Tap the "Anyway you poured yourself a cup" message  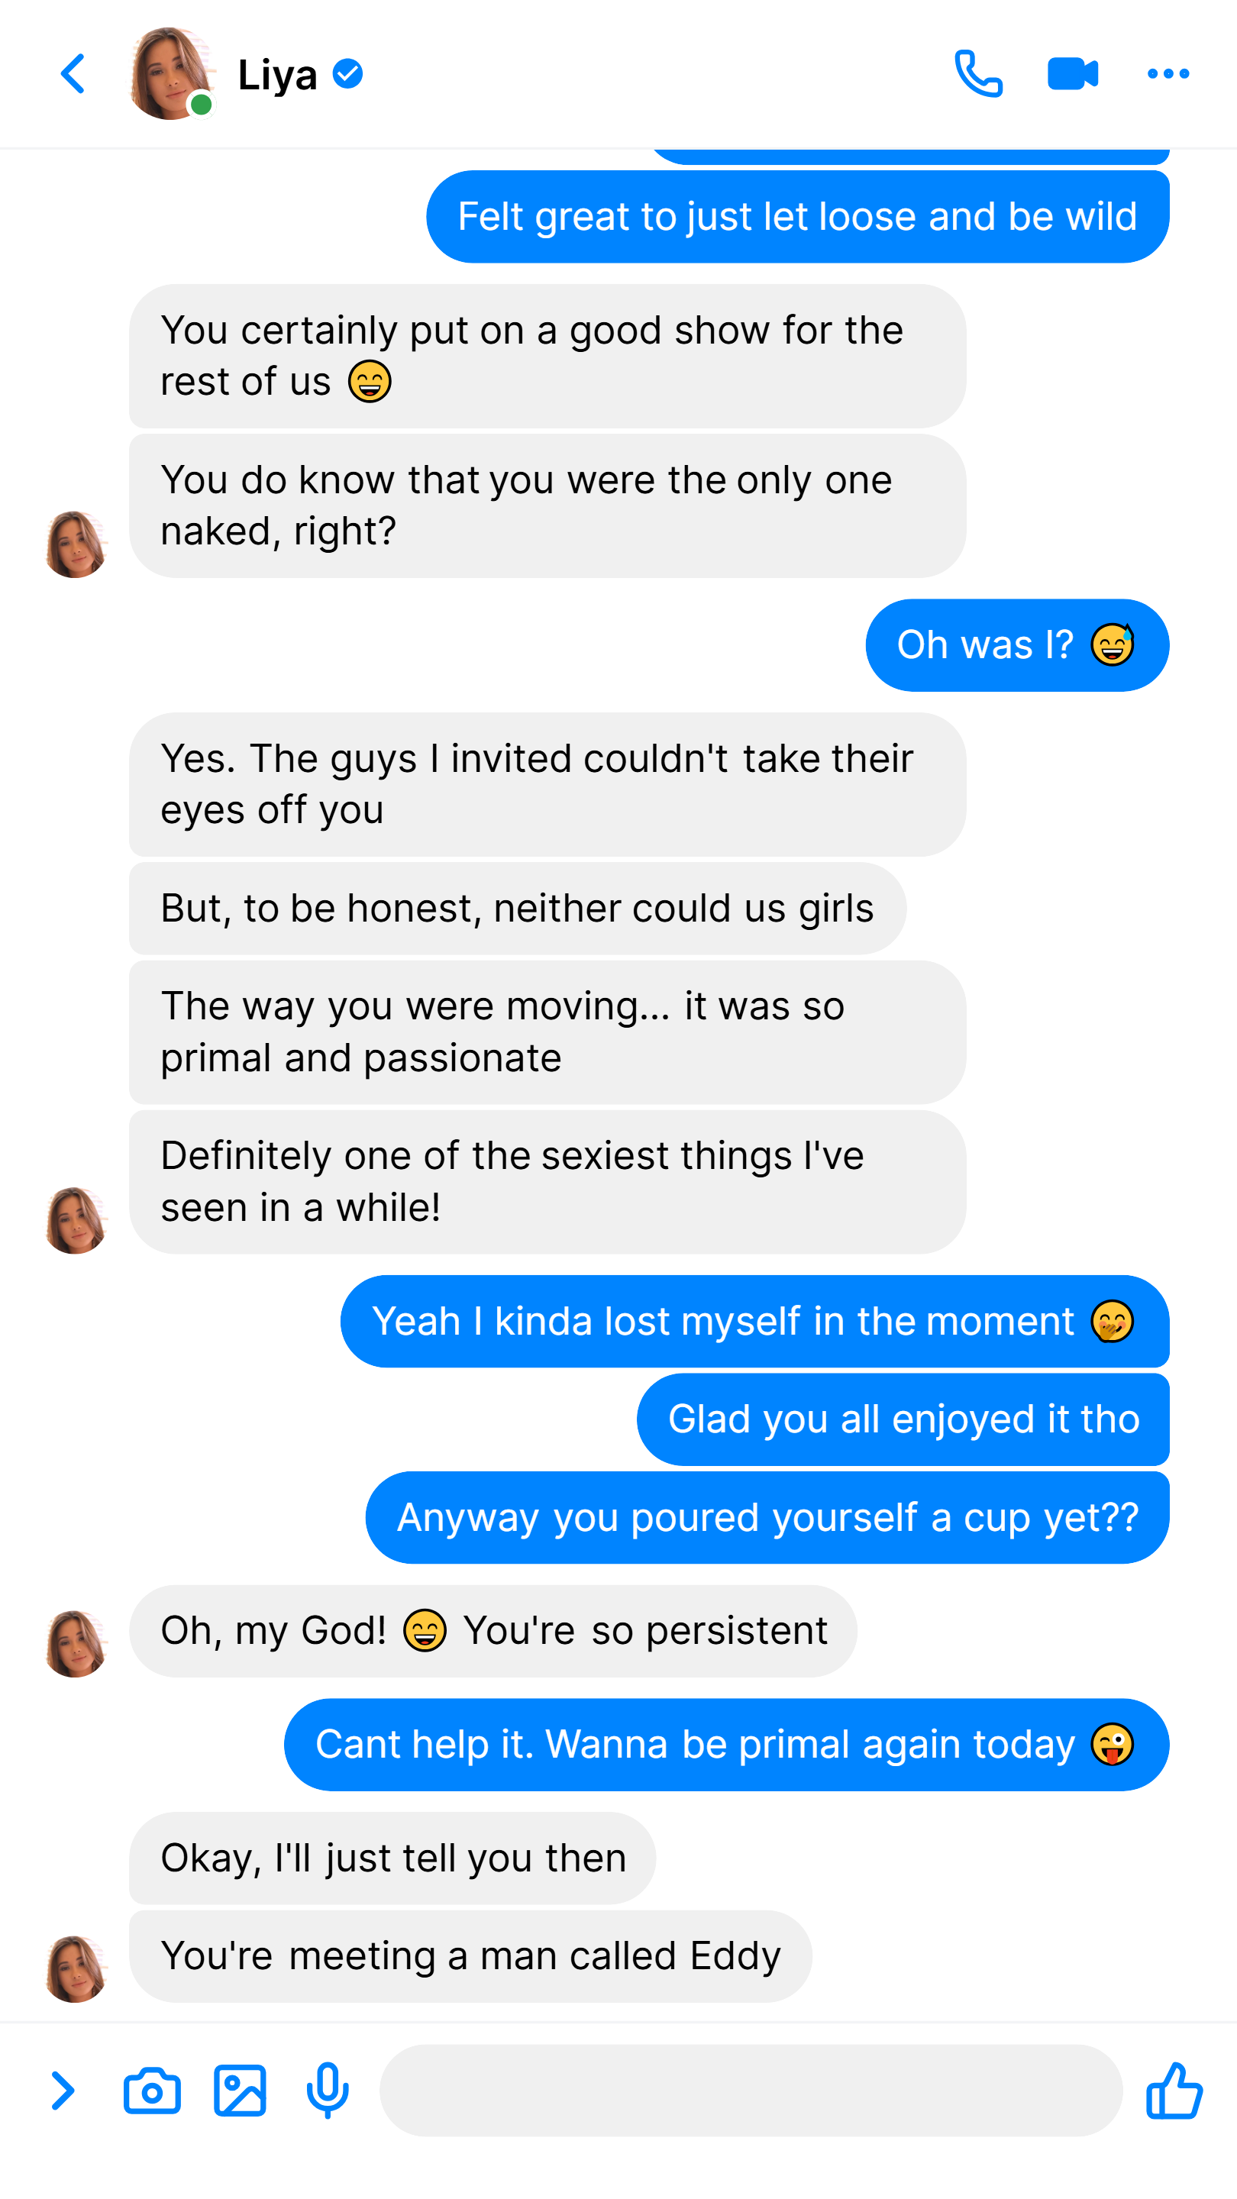(x=767, y=1518)
